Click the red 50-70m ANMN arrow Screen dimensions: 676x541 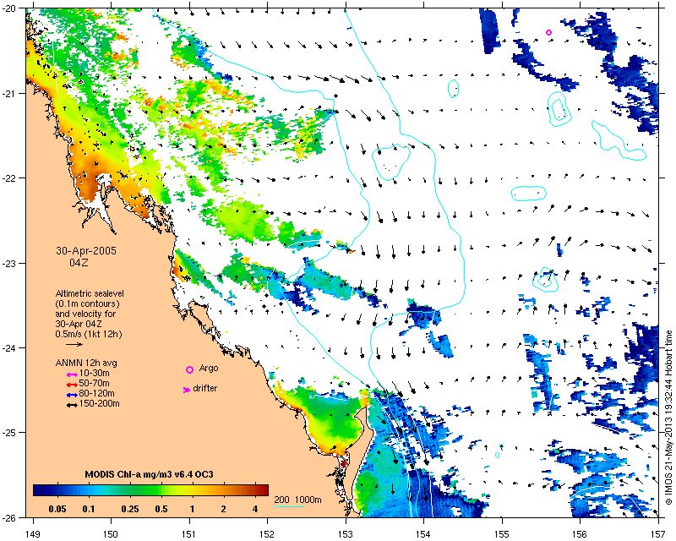click(x=72, y=385)
